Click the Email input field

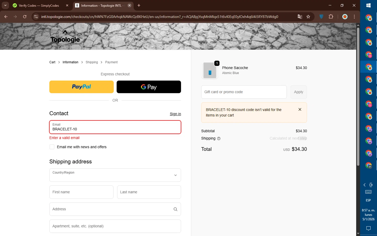tap(115, 127)
